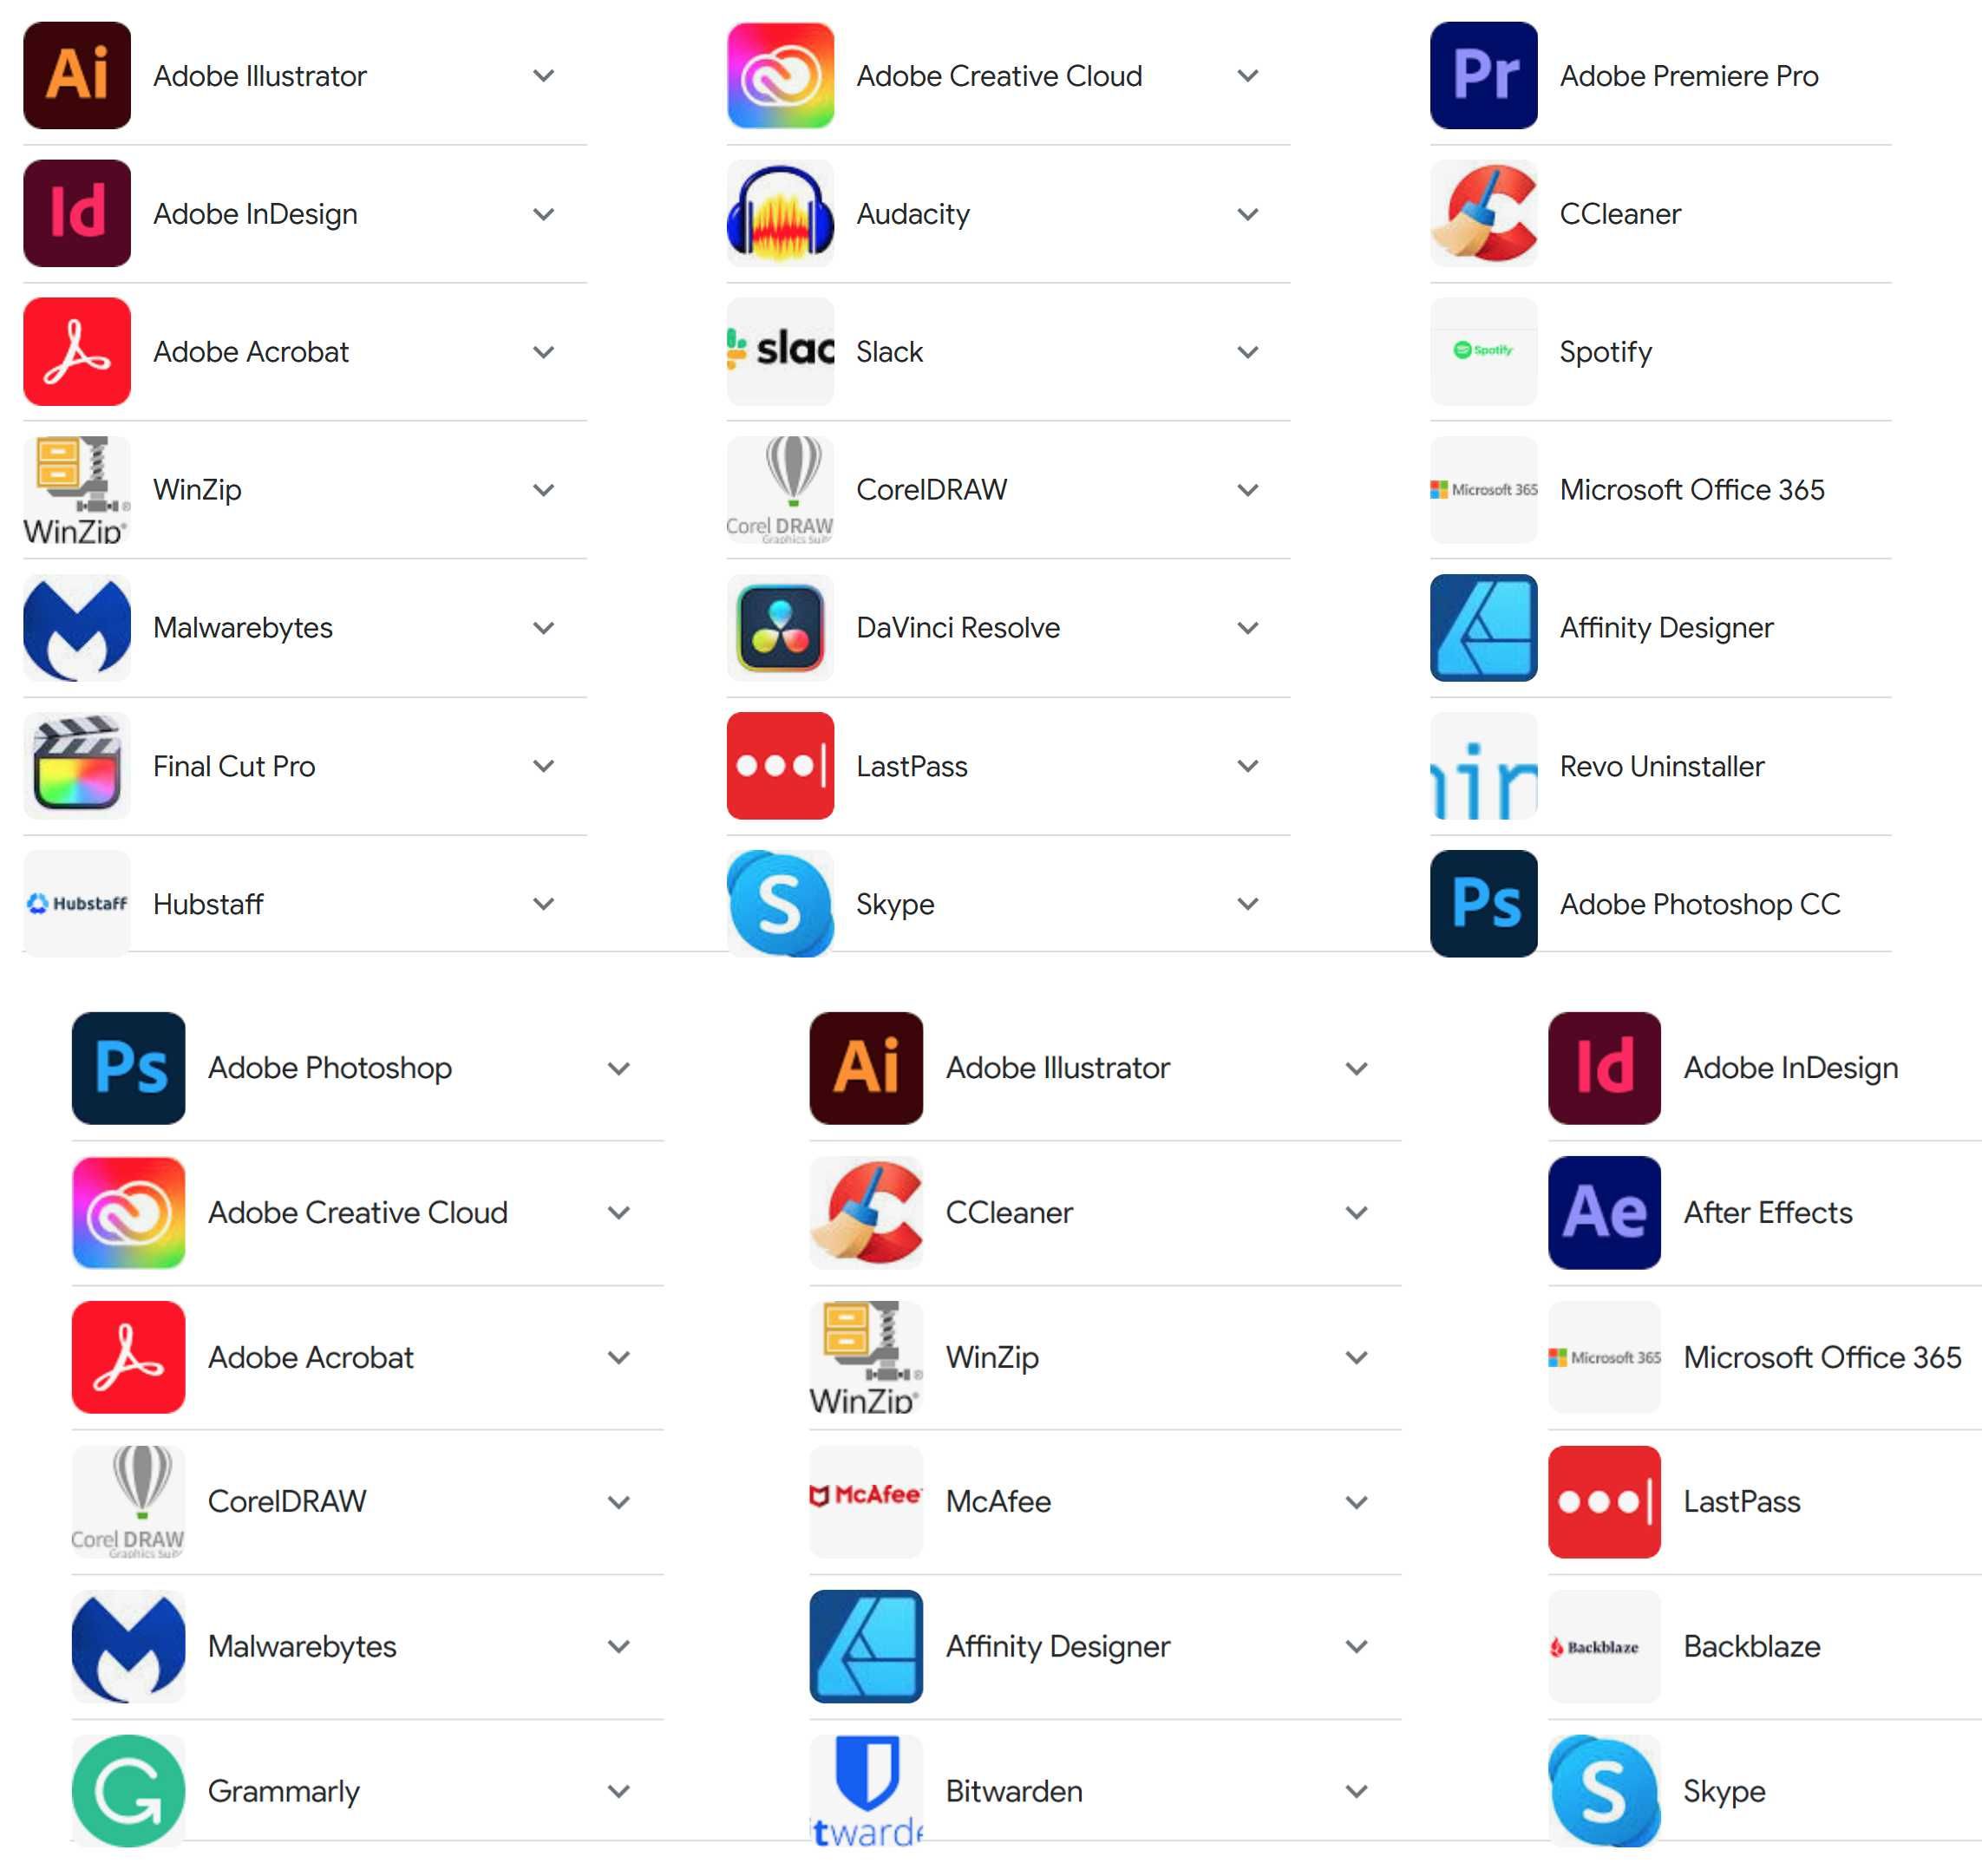Viewport: 1982px width, 1876px height.
Task: Expand the CorelDRAW options dropdown
Action: (x=1252, y=490)
